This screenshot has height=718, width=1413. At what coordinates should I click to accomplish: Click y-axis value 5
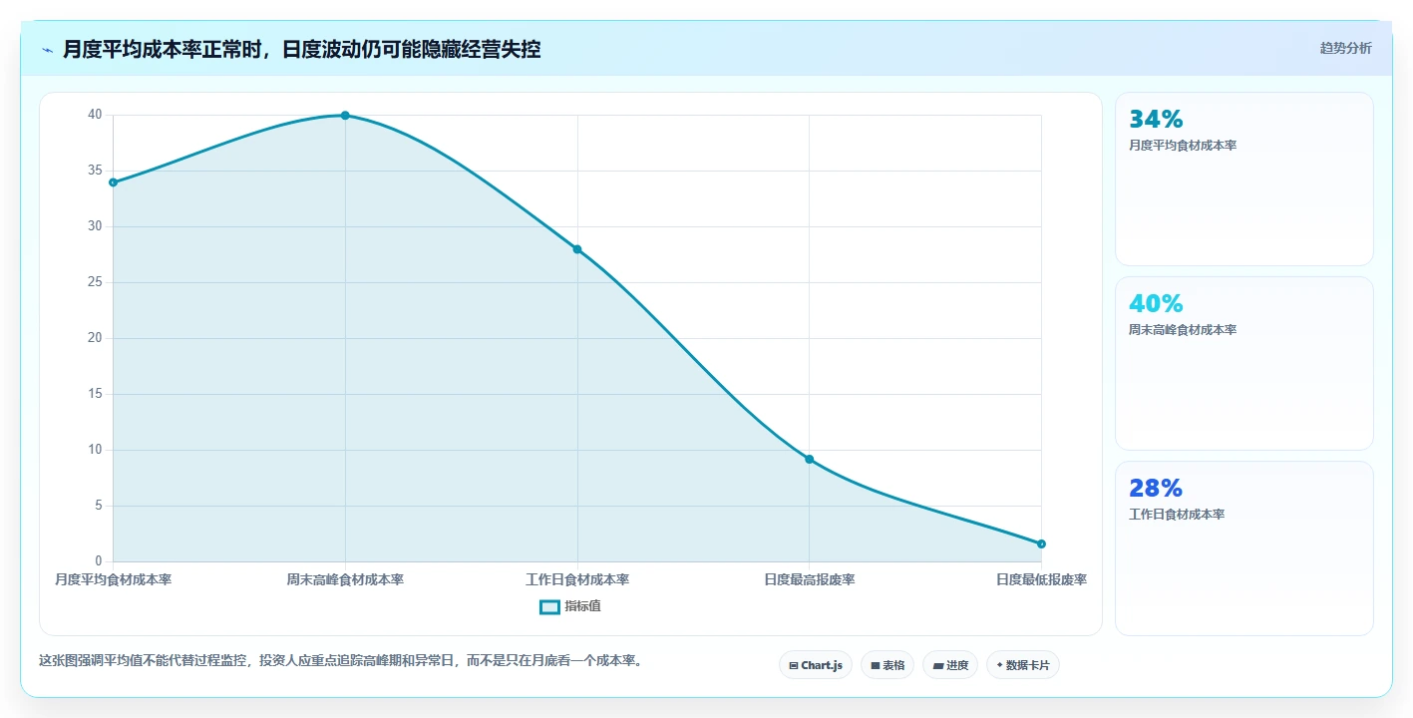coord(99,506)
